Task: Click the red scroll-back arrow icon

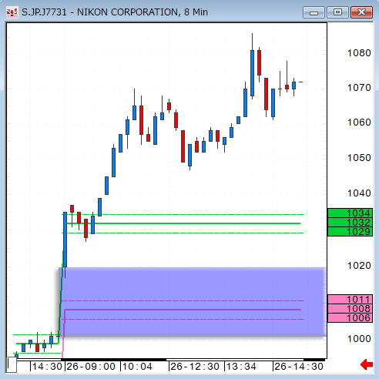Action: pos(367,364)
